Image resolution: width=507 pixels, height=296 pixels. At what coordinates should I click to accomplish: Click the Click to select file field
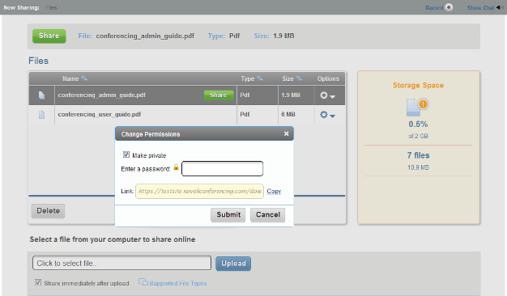[x=122, y=263]
